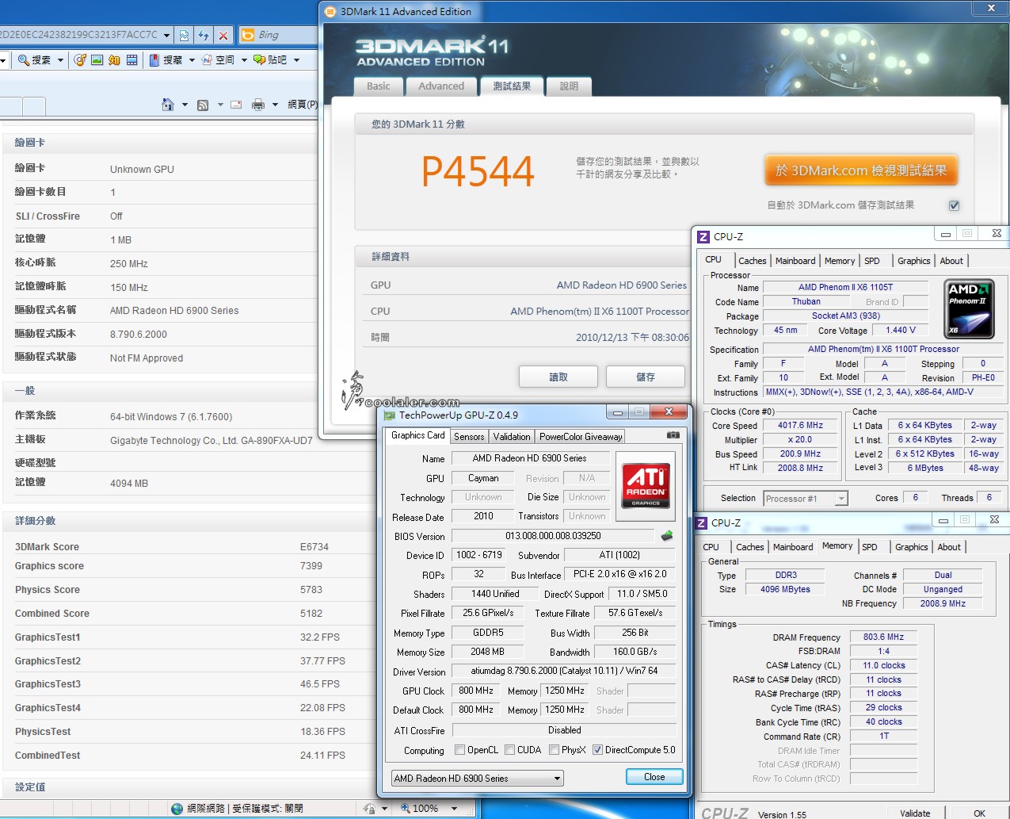
Task: Click orange 於 3DMark.com 檢視測試結果 button
Action: [862, 170]
